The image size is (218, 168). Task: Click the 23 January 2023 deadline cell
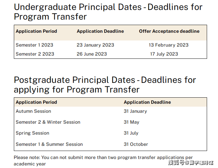pos(95,45)
